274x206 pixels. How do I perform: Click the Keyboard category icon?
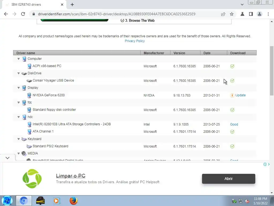(x=24, y=139)
